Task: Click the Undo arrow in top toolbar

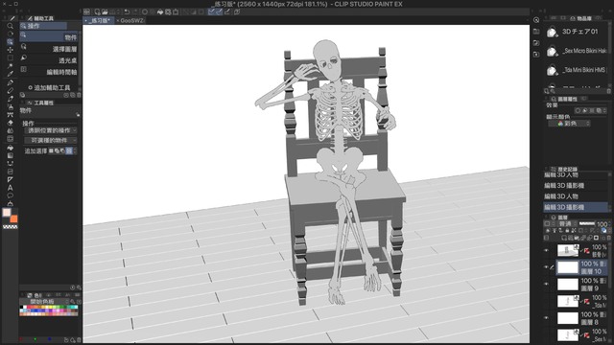Action: [x=127, y=12]
